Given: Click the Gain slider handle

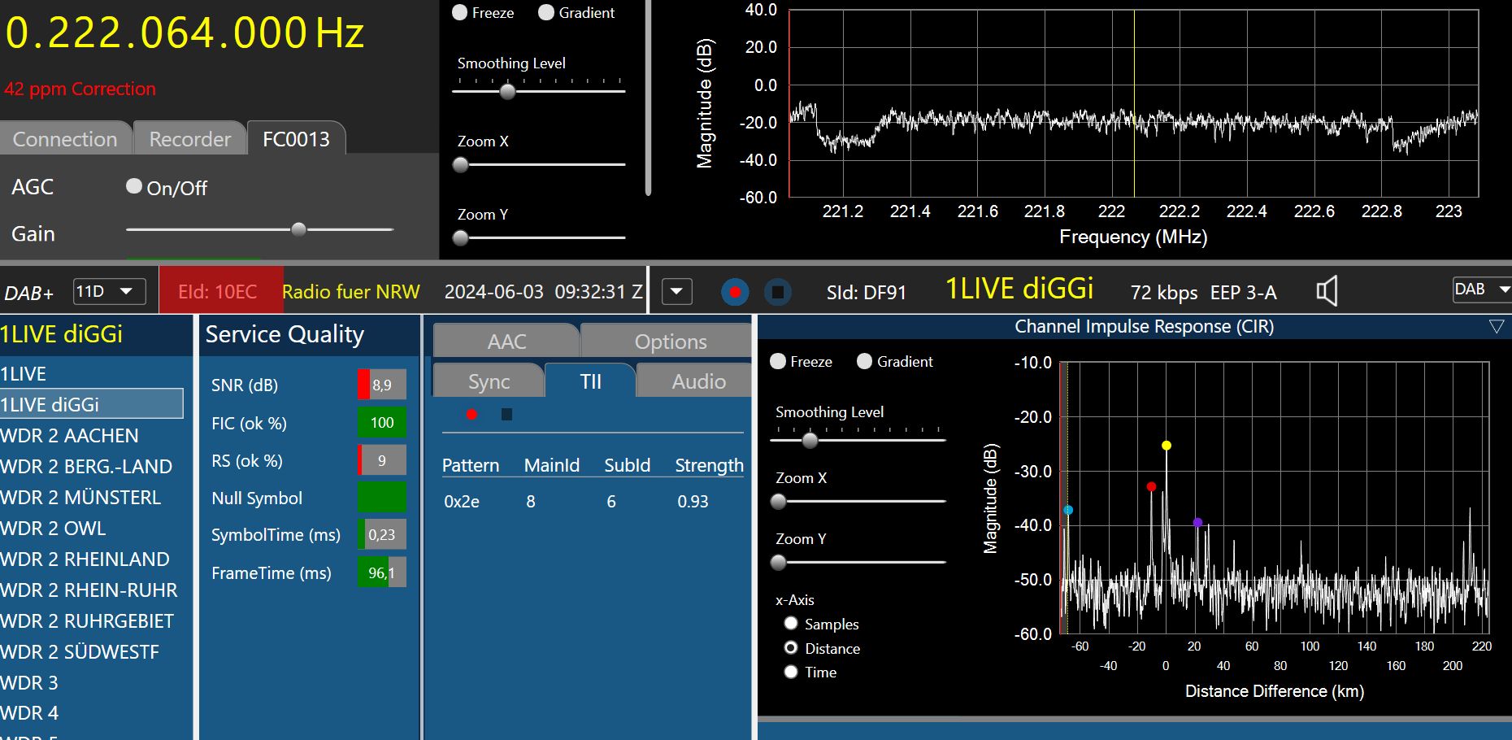Looking at the screenshot, I should (x=298, y=229).
